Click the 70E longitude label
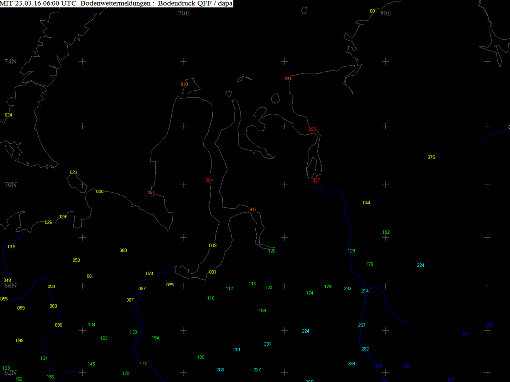 point(184,13)
